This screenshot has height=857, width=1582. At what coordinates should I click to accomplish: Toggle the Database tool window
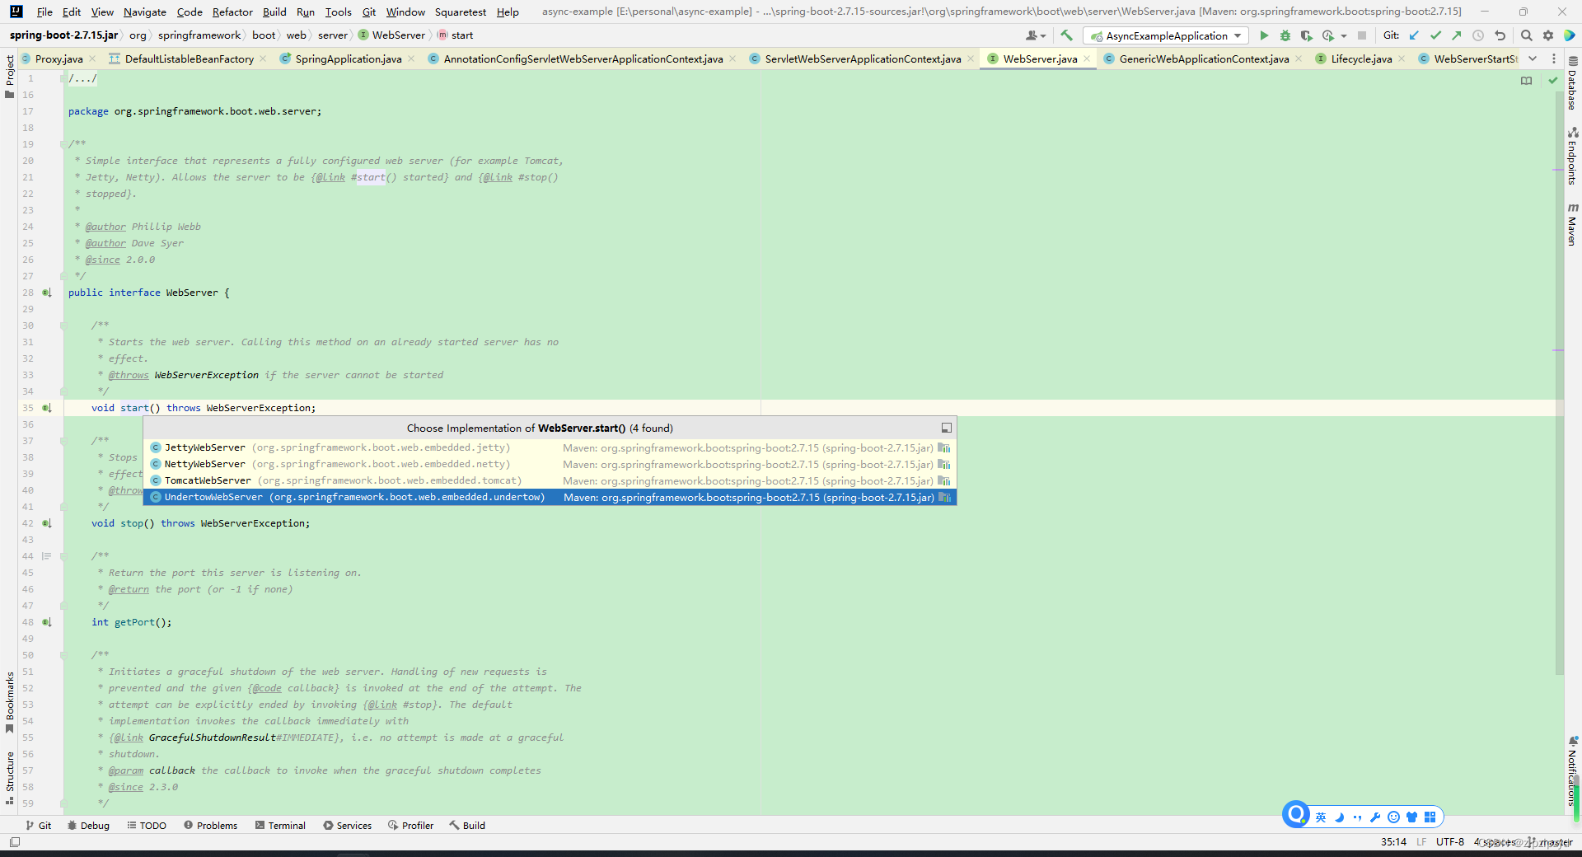click(1572, 83)
